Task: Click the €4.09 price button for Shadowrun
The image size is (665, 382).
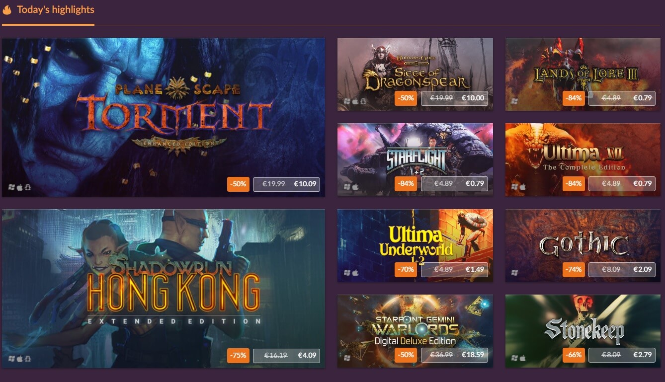Action: (x=286, y=356)
